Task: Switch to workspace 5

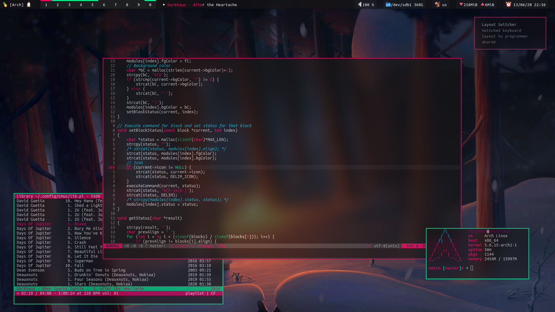Action: pyautogui.click(x=92, y=5)
